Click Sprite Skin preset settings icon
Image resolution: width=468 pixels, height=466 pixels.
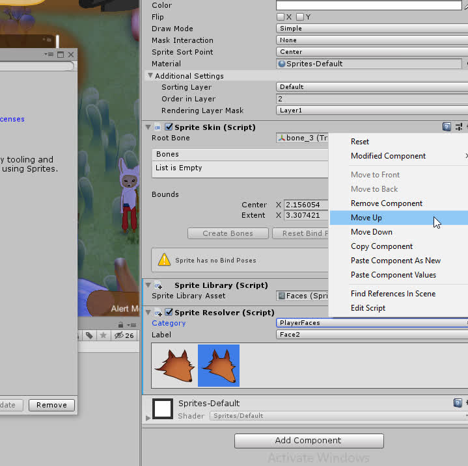coord(459,127)
